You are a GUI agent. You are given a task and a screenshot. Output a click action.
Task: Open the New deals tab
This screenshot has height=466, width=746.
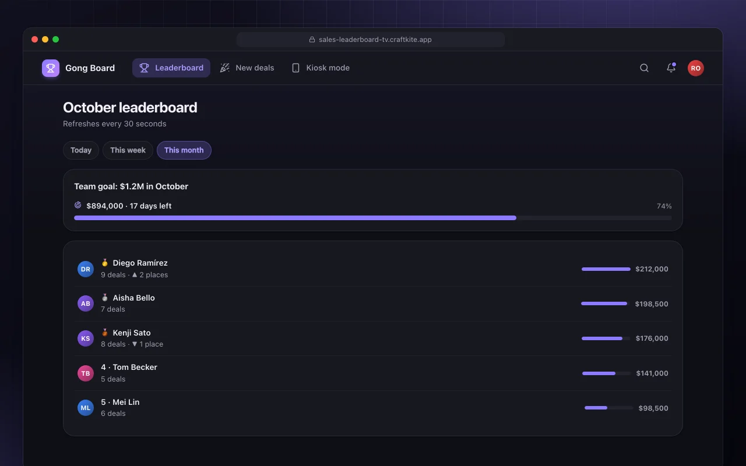247,68
